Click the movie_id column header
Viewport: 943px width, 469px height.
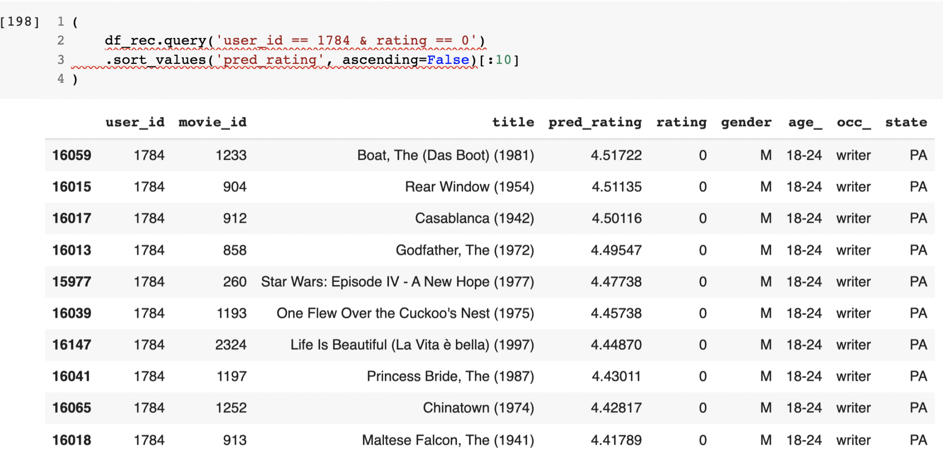click(x=212, y=122)
